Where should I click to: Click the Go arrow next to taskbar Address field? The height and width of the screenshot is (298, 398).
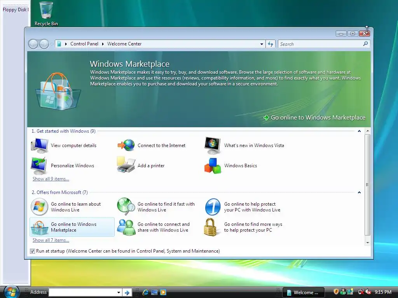pyautogui.click(x=127, y=293)
